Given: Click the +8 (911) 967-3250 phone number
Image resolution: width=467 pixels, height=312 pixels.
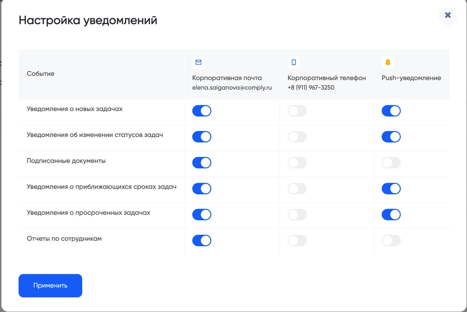Looking at the screenshot, I should [311, 87].
